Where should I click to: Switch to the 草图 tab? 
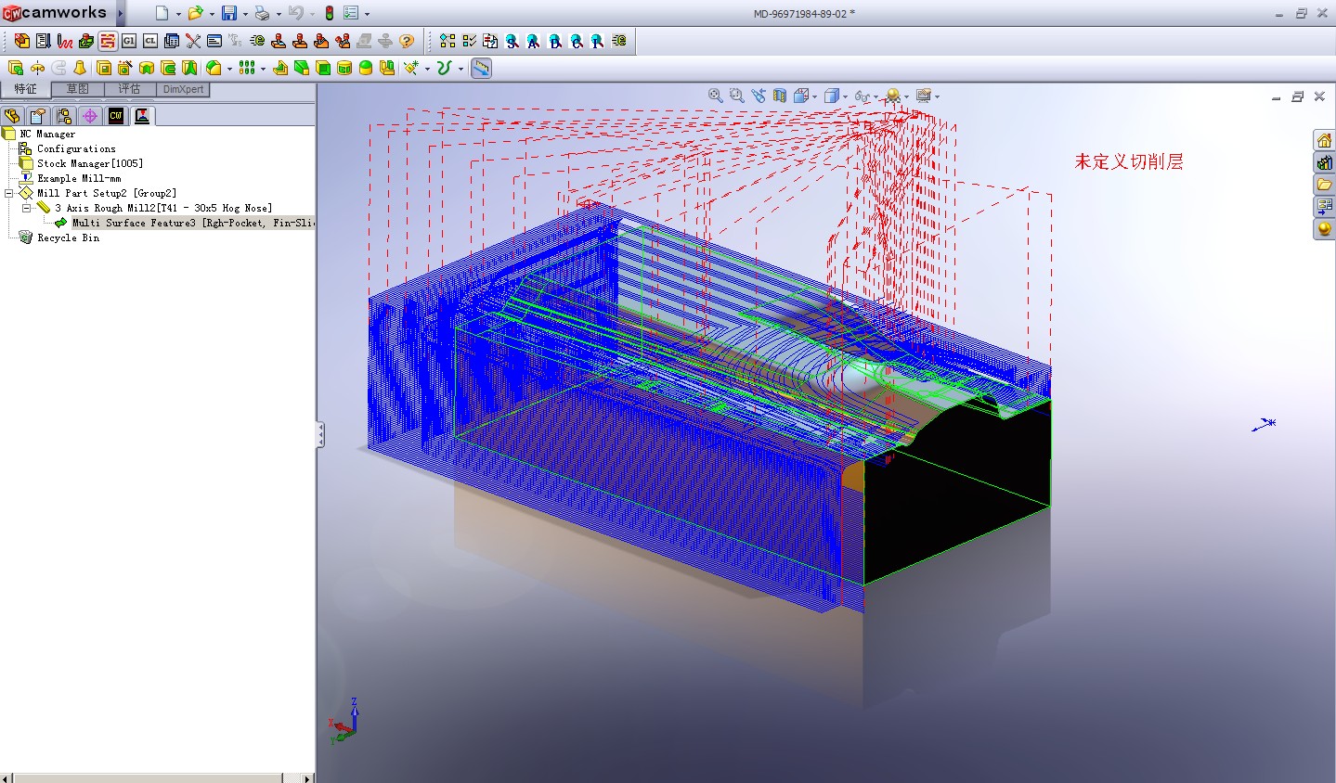pyautogui.click(x=77, y=89)
